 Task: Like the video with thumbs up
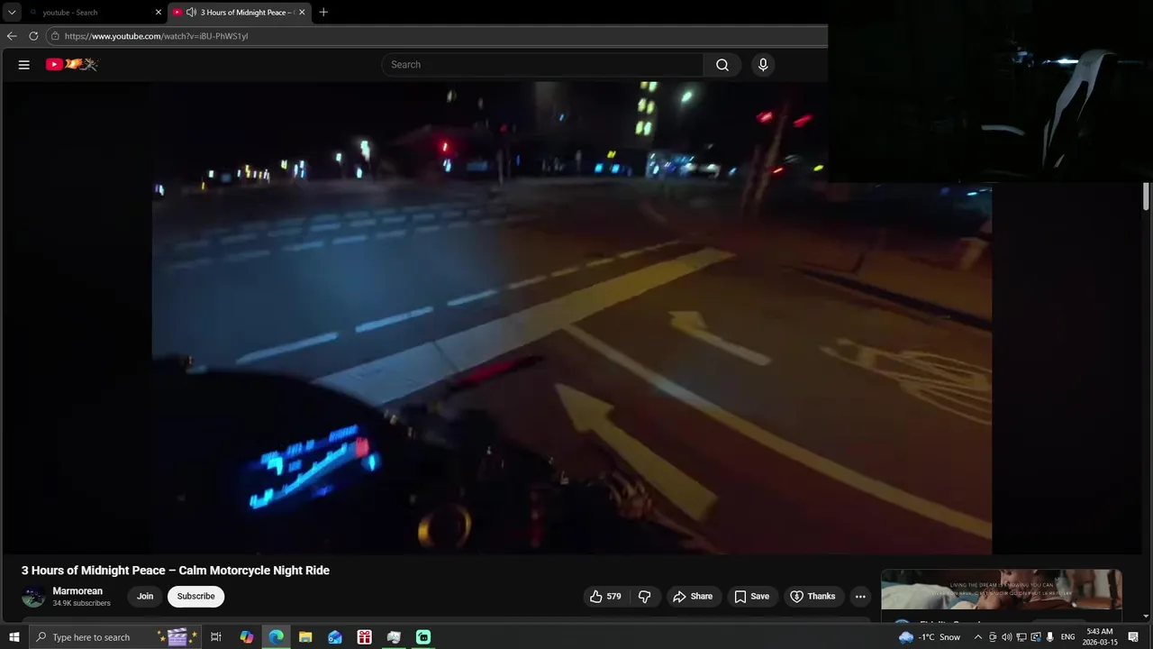pos(605,597)
